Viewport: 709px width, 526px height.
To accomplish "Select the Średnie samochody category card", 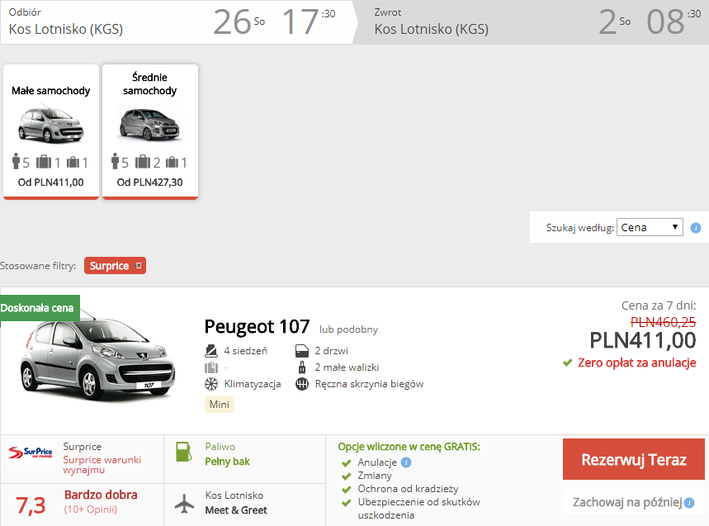I will pos(150,131).
